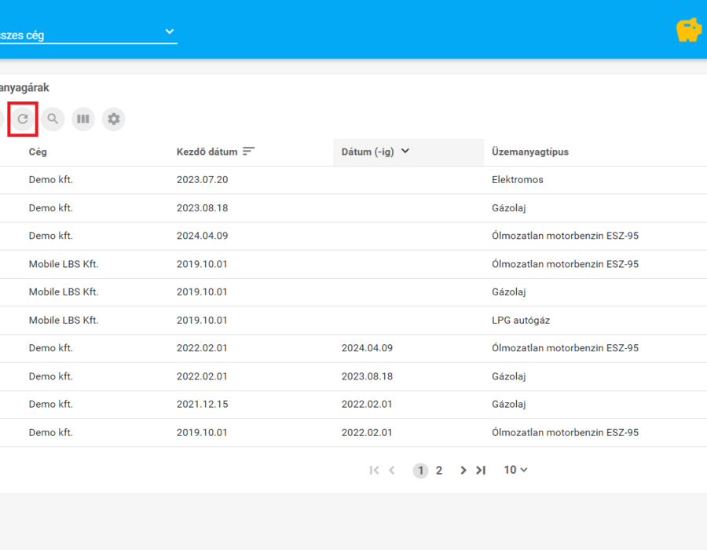Image resolution: width=707 pixels, height=550 pixels.
Task: Open the Dátum (-ig) column chevron
Action: [x=405, y=151]
